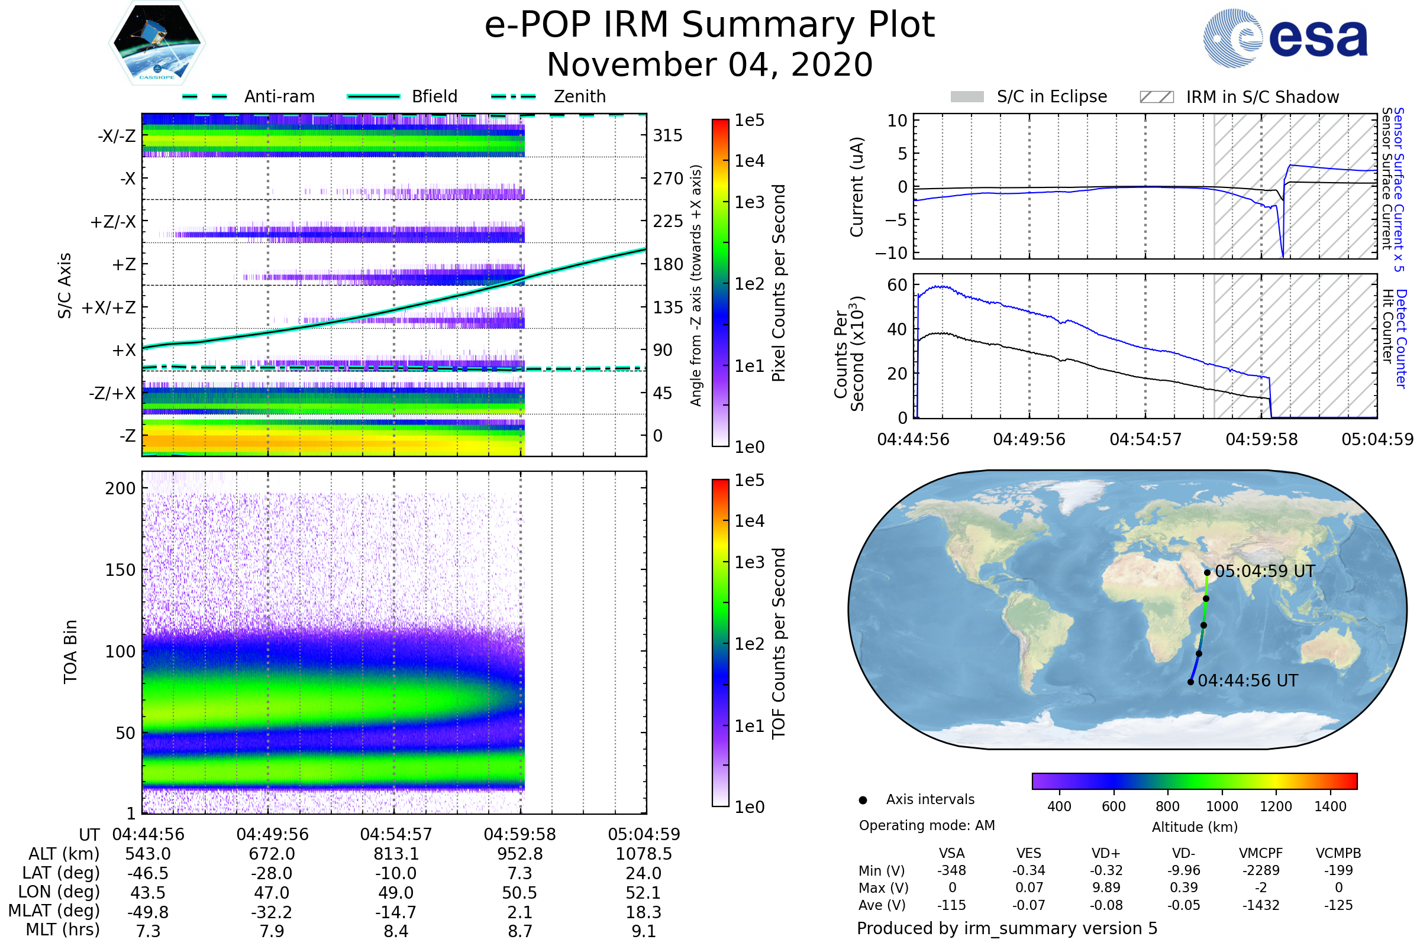Click the Sensor Surface Current x 5 label
1420x946 pixels.
pos(1398,189)
